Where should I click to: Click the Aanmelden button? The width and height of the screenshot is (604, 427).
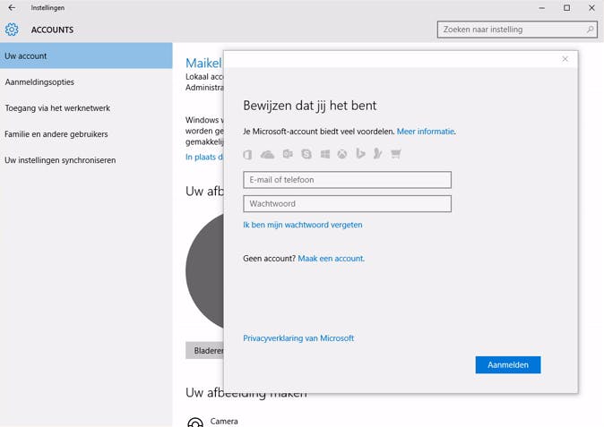click(508, 364)
